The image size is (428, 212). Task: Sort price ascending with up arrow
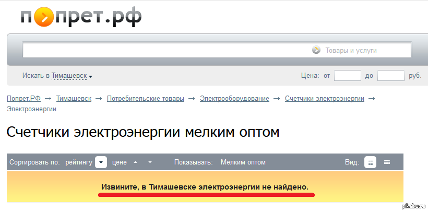pyautogui.click(x=135, y=162)
